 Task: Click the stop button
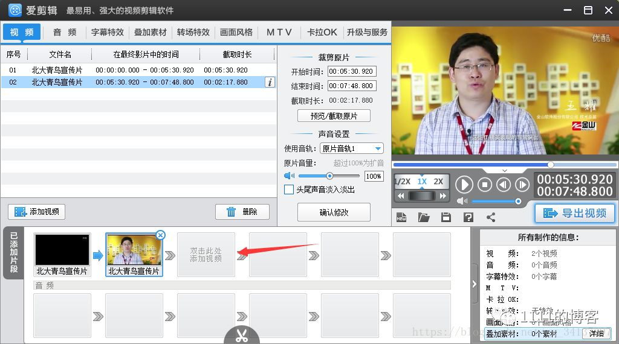pos(485,185)
